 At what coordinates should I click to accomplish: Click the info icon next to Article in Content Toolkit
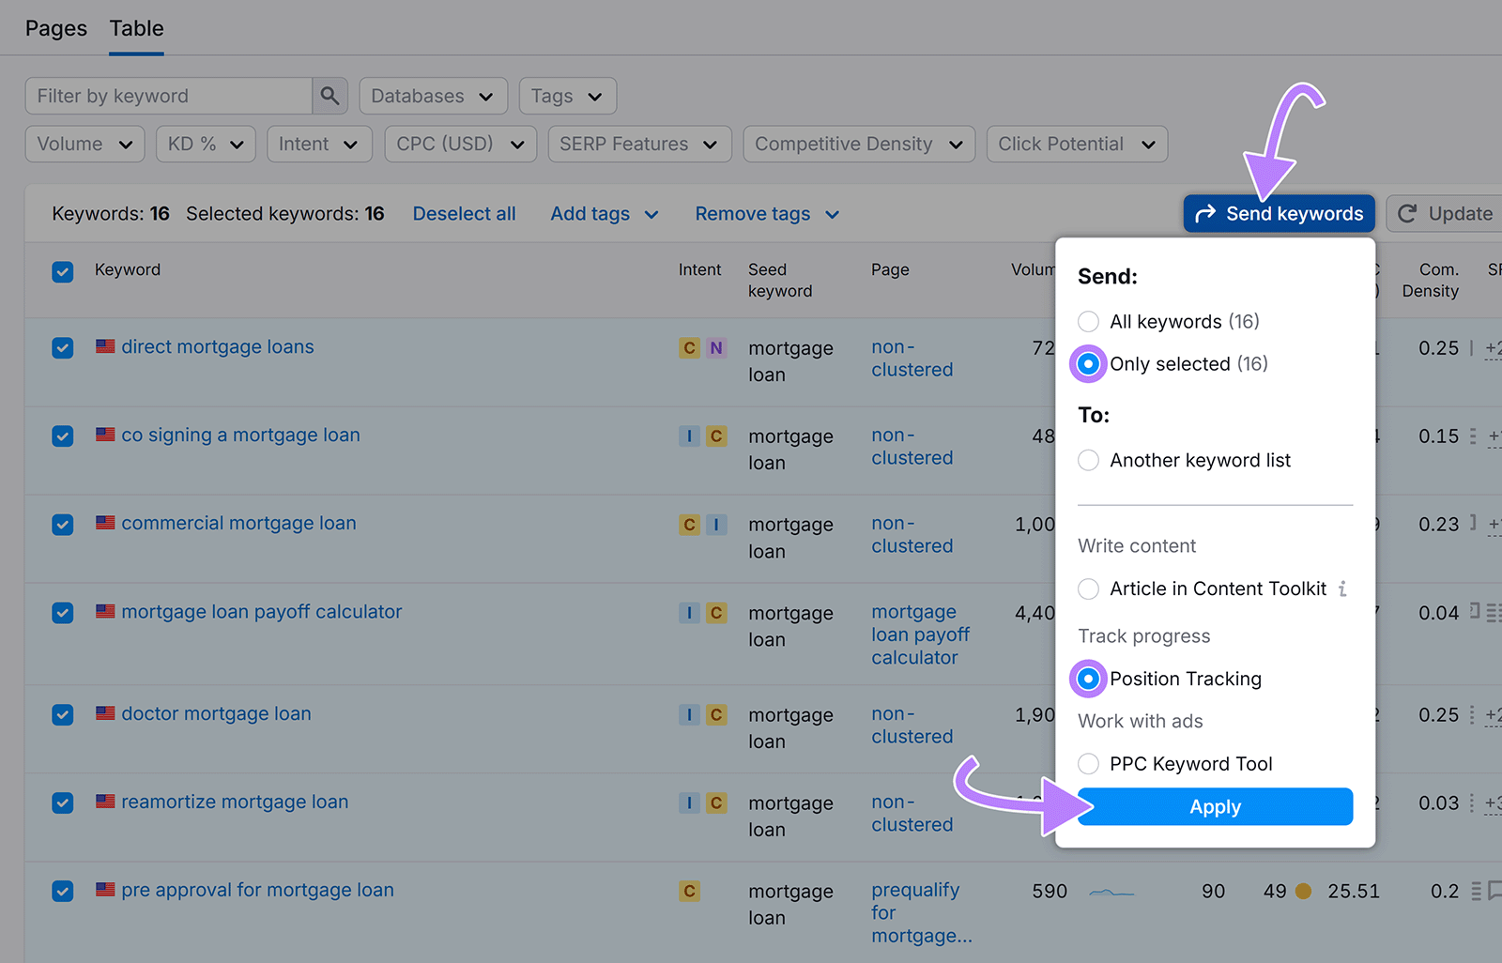[1344, 588]
